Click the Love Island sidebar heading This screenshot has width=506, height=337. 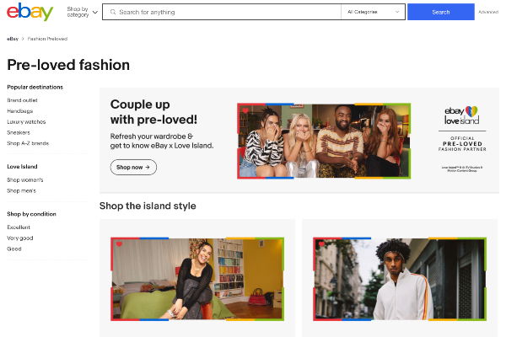(22, 167)
